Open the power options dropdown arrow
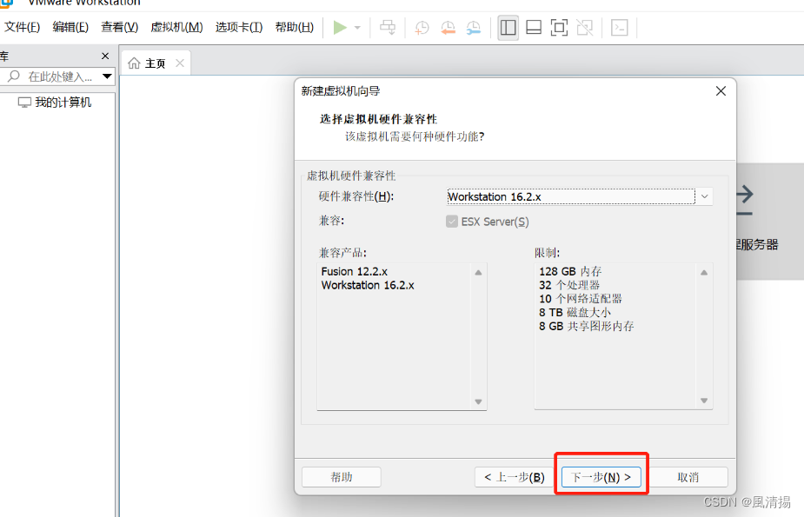This screenshot has width=804, height=517. click(x=357, y=28)
